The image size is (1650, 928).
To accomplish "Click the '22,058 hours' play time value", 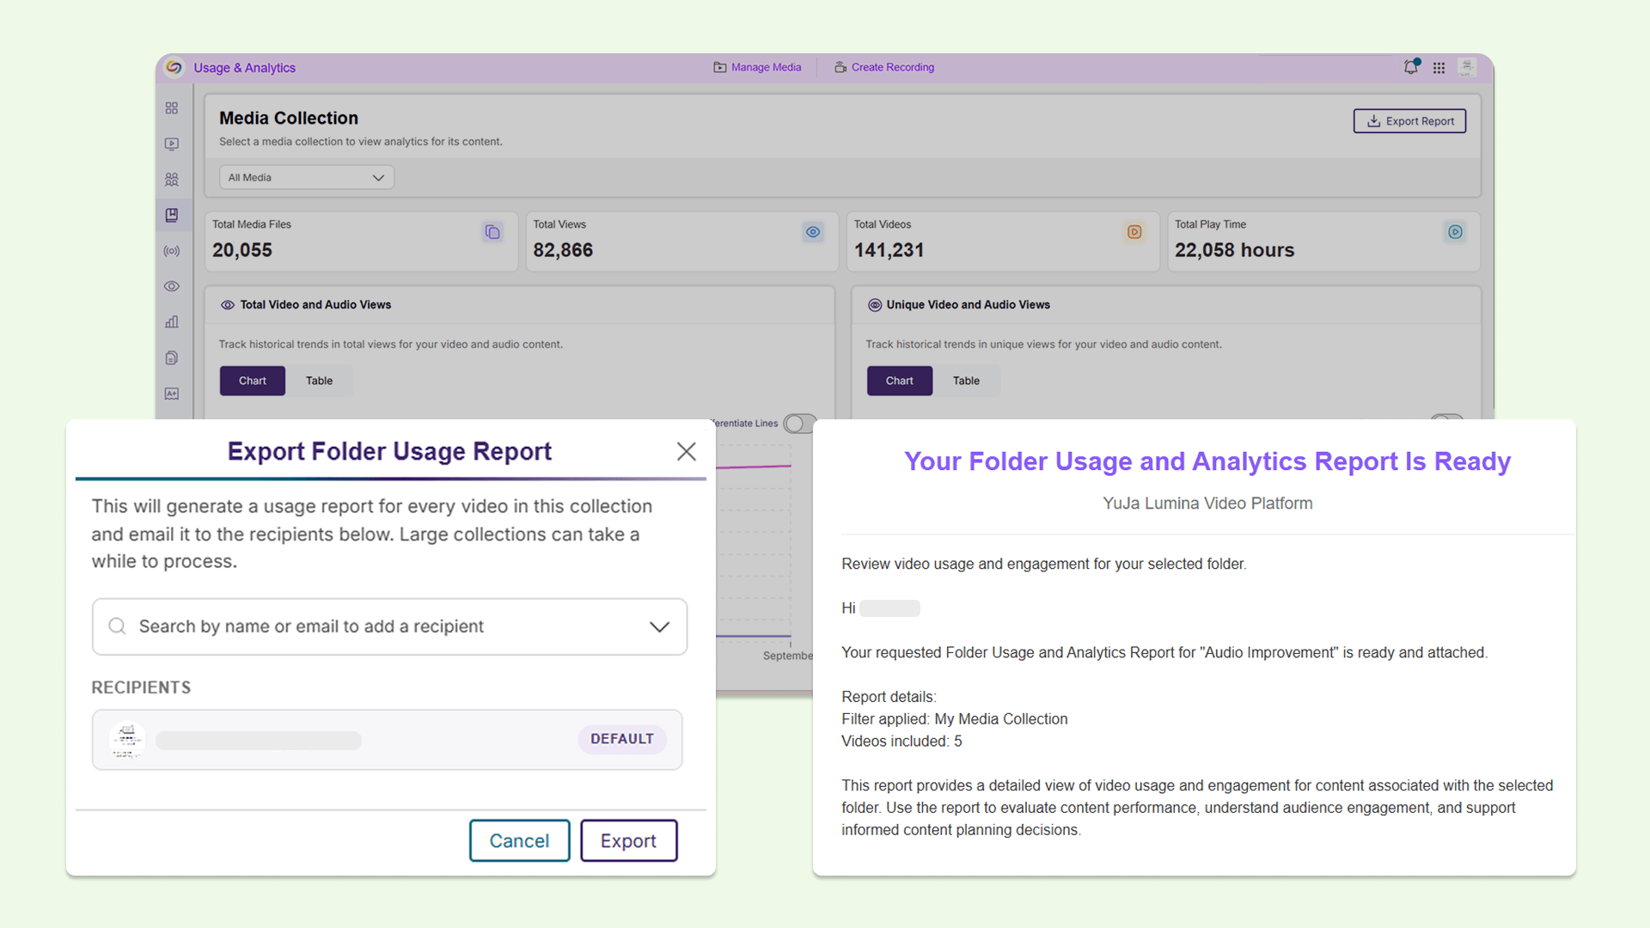I will point(1234,250).
